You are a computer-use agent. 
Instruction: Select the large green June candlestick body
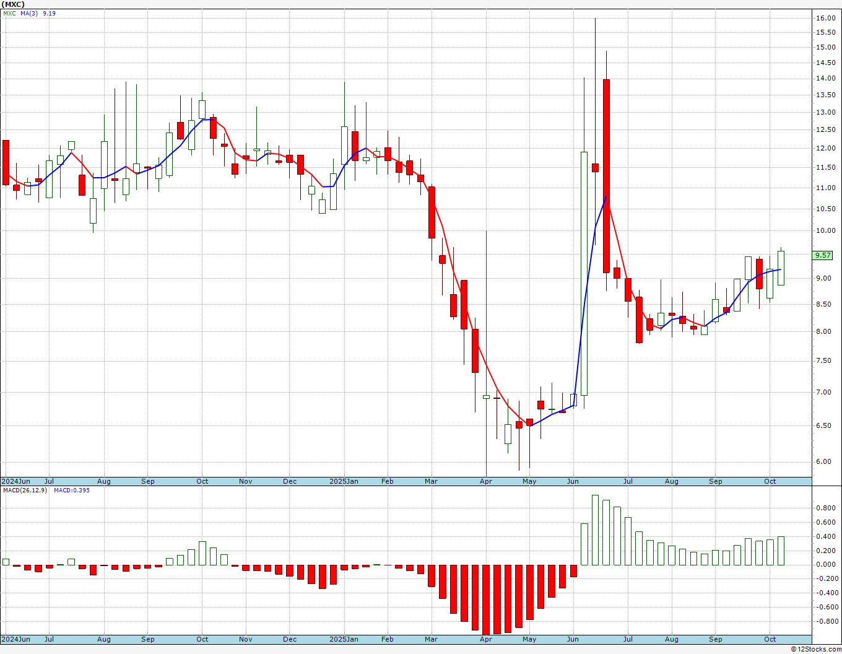click(584, 274)
